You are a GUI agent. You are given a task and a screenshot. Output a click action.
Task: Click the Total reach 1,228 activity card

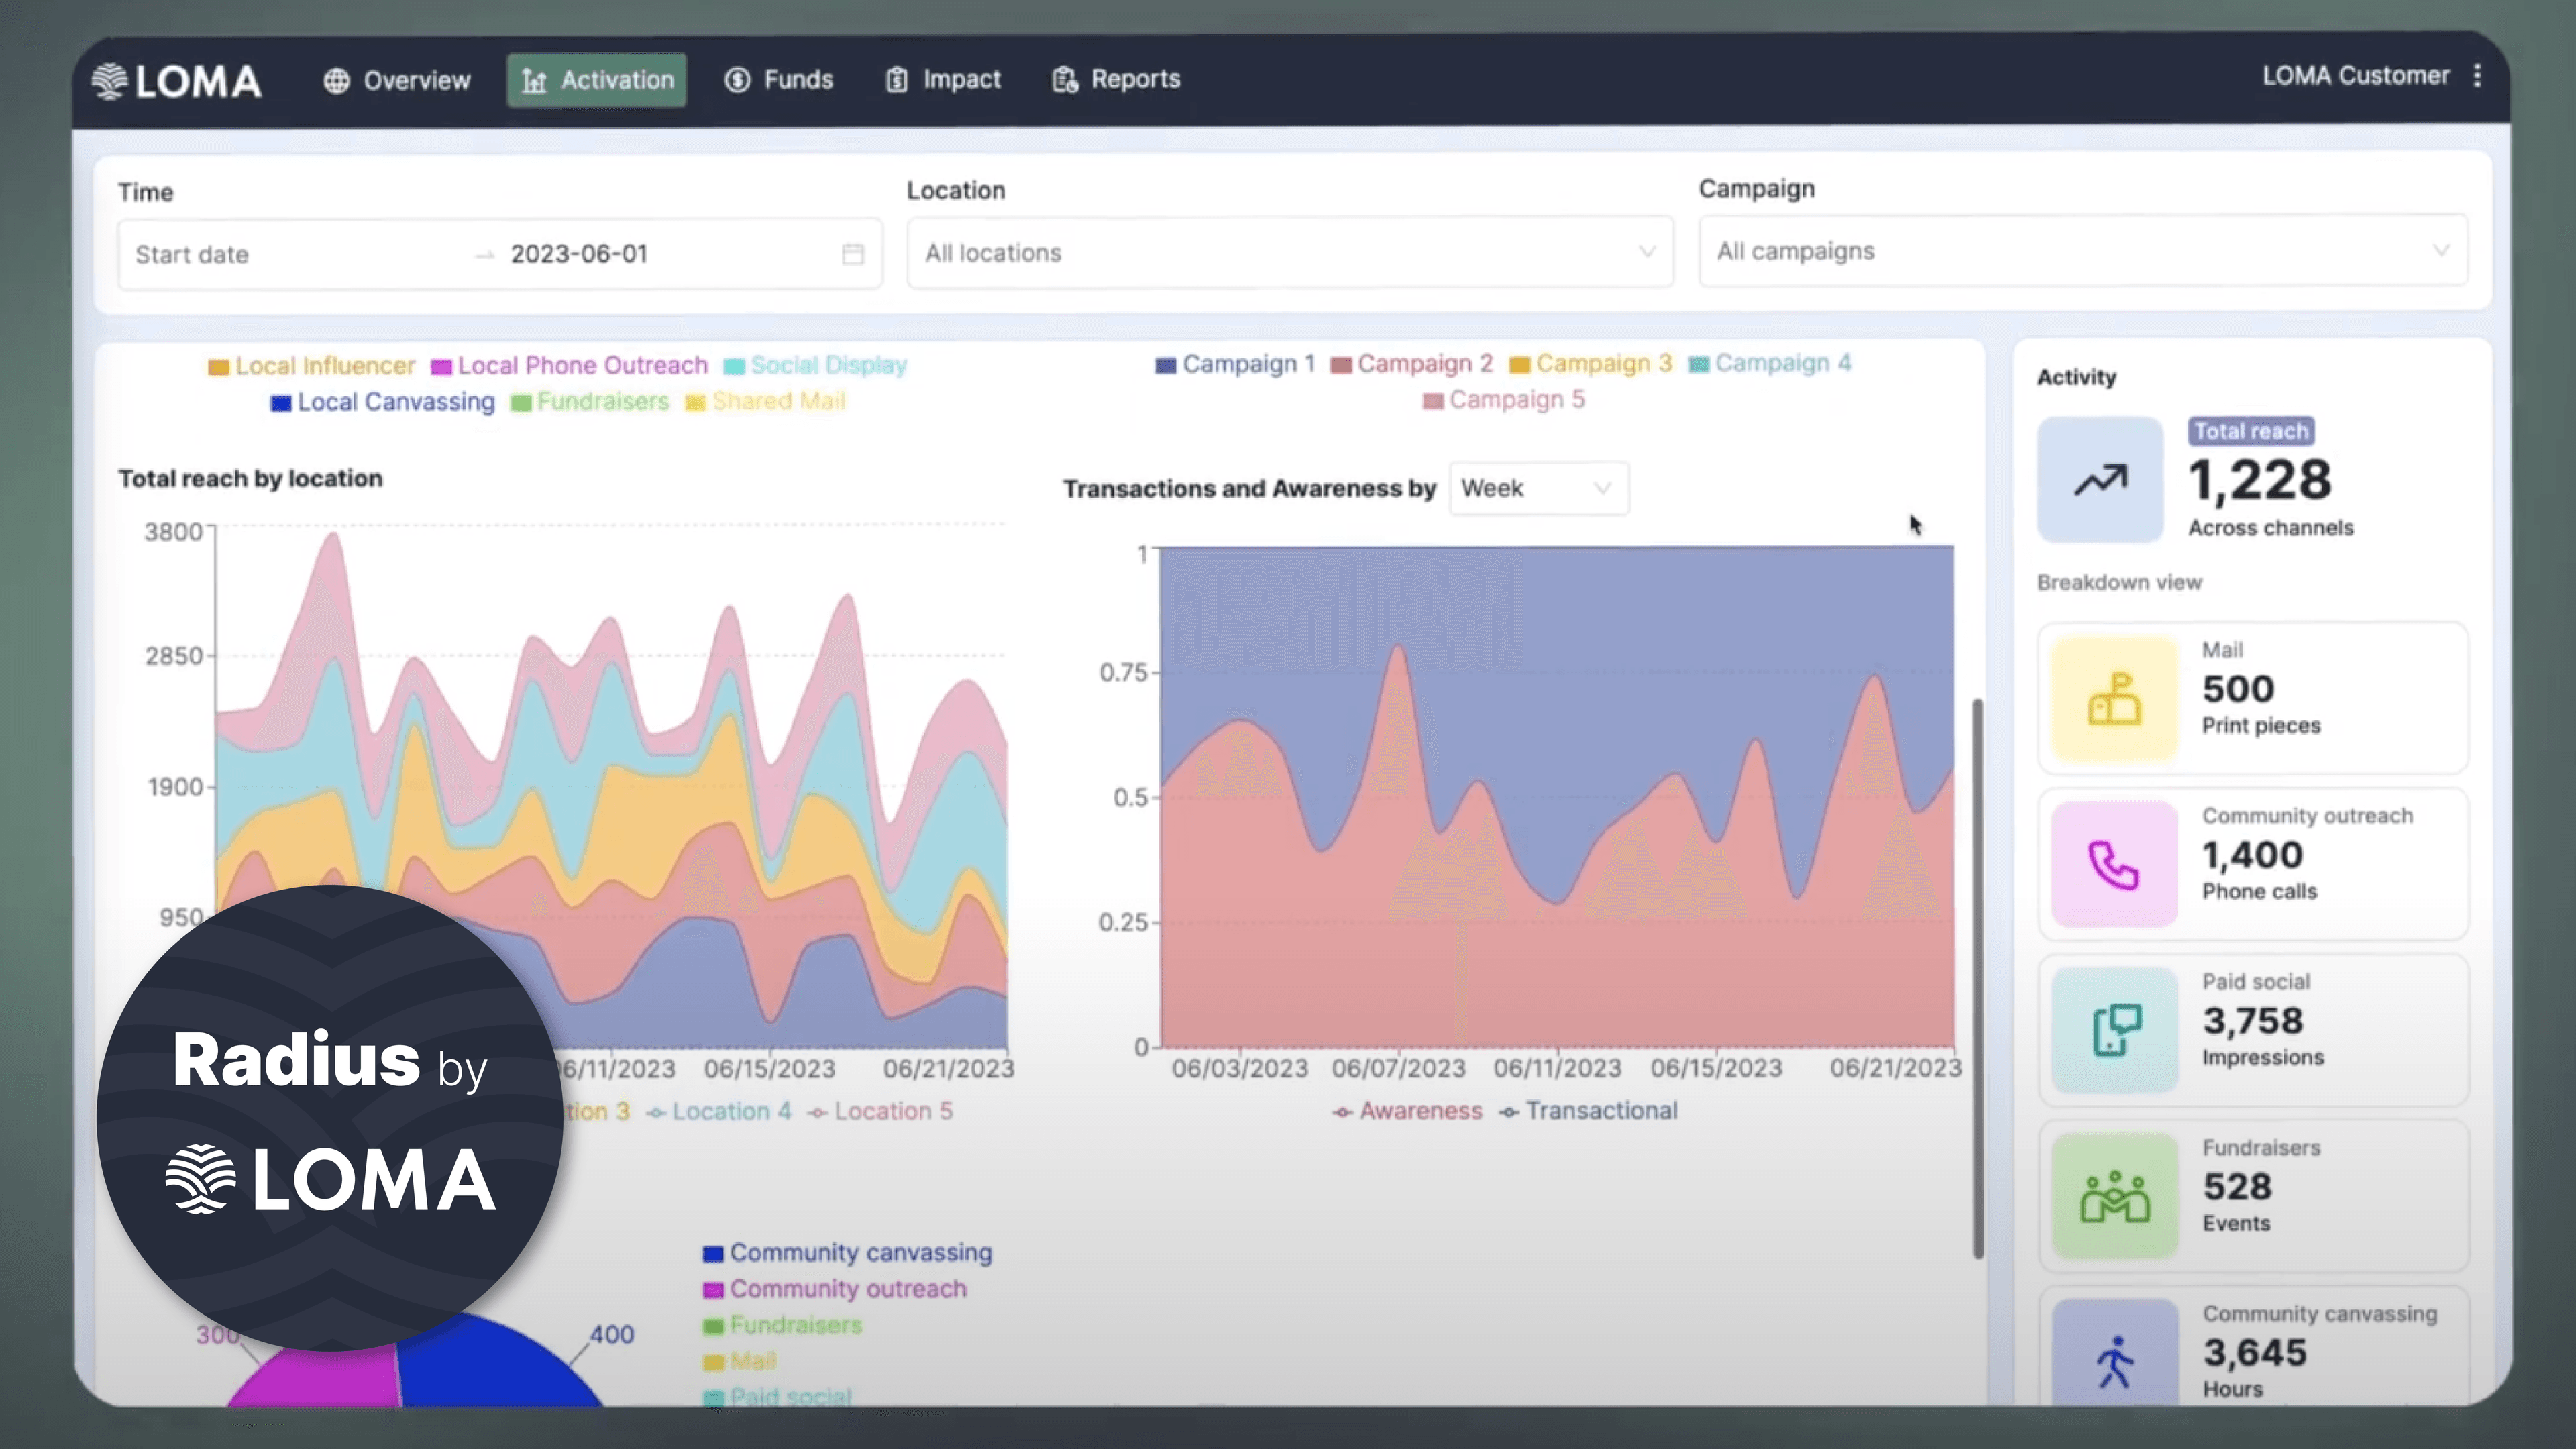click(x=2250, y=480)
